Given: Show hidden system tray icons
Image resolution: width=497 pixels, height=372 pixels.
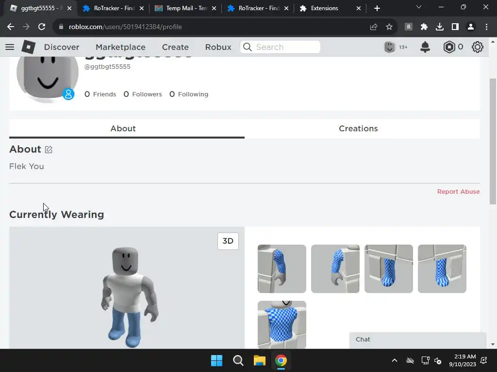Looking at the screenshot, I should pos(394,360).
